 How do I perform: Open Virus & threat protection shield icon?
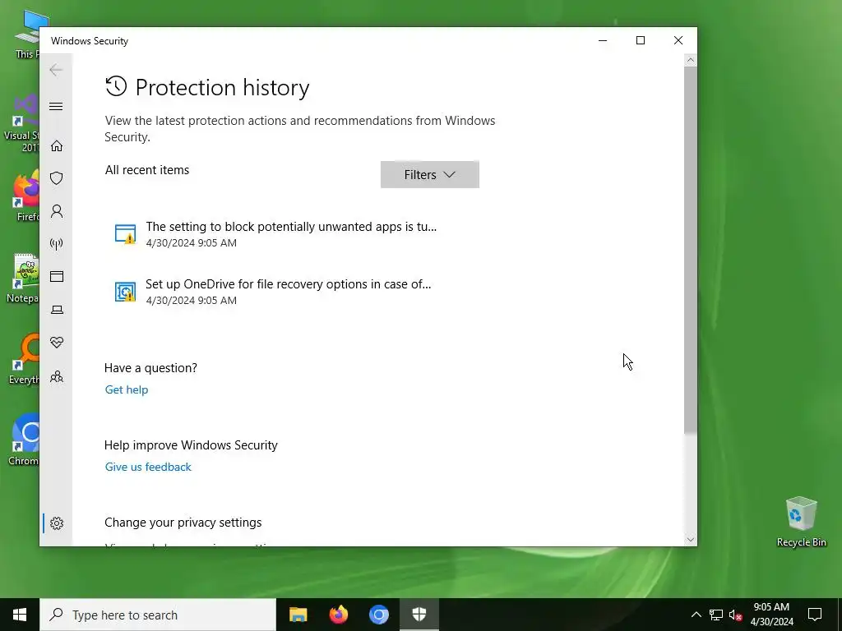point(57,178)
